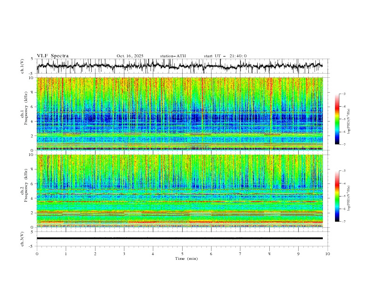Viewport: 369px width, 285px height.
Task: Click time-axis tick label '3'
Action: tap(124, 254)
